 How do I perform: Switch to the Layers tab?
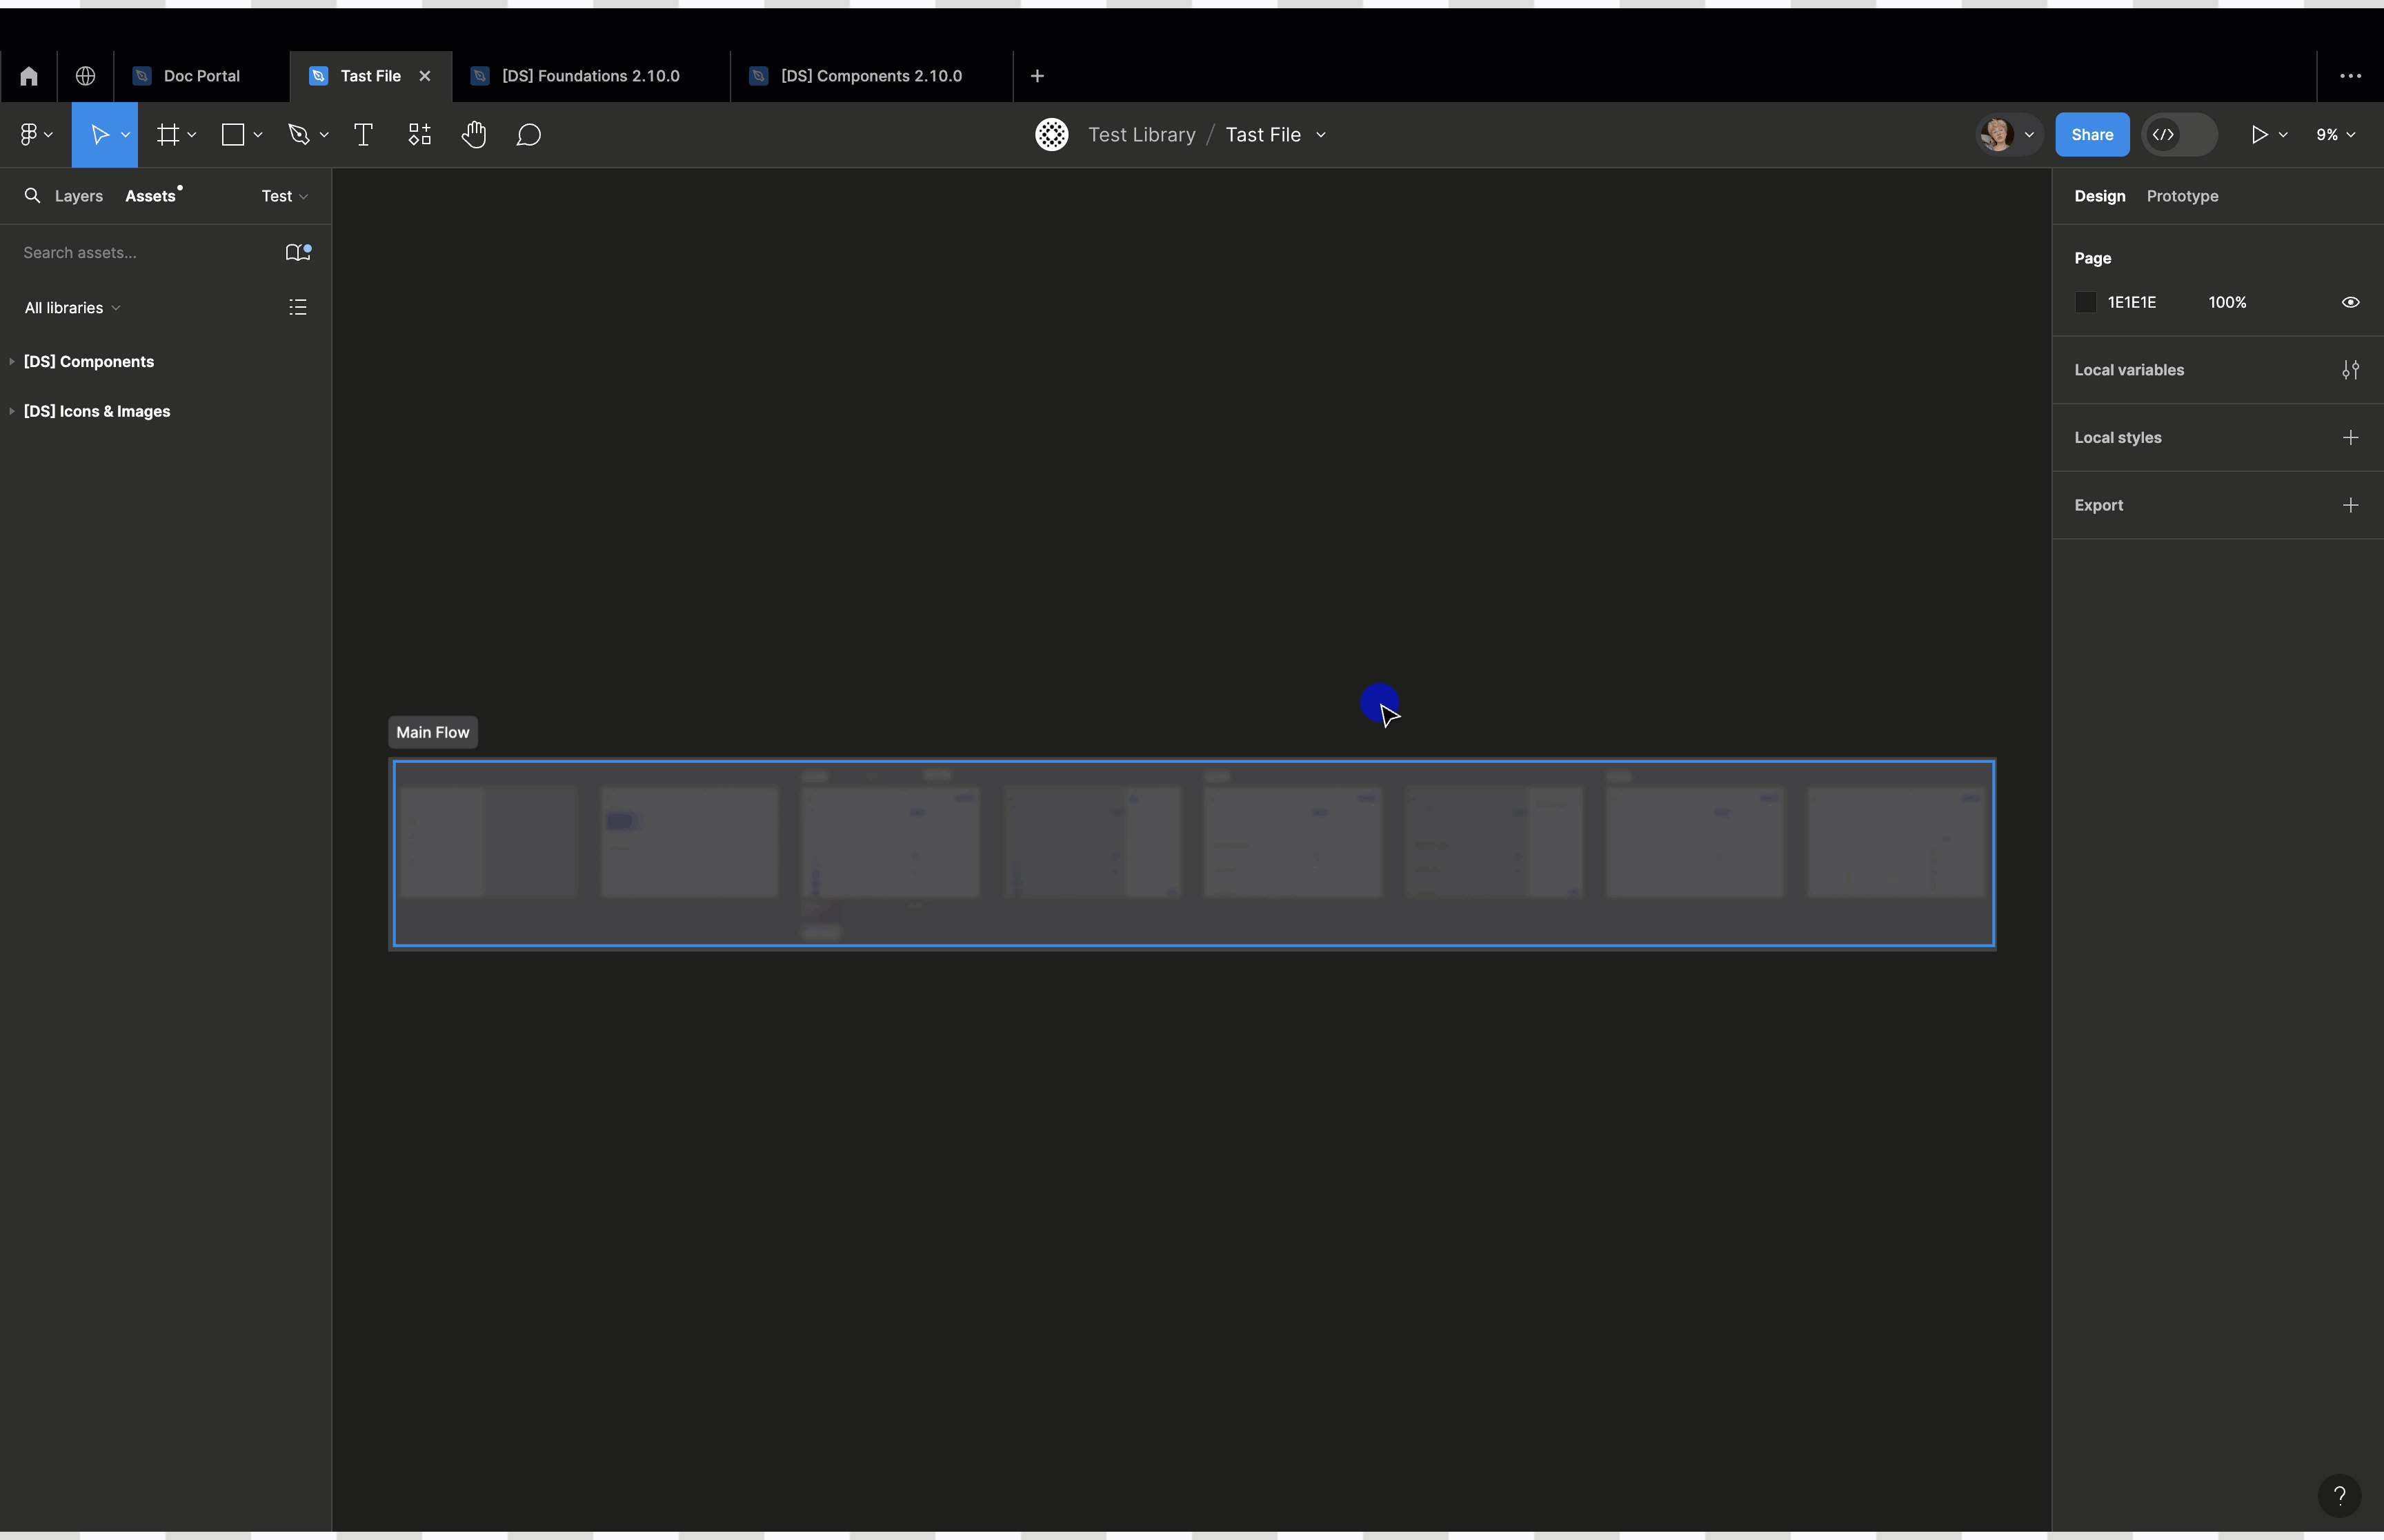click(79, 196)
